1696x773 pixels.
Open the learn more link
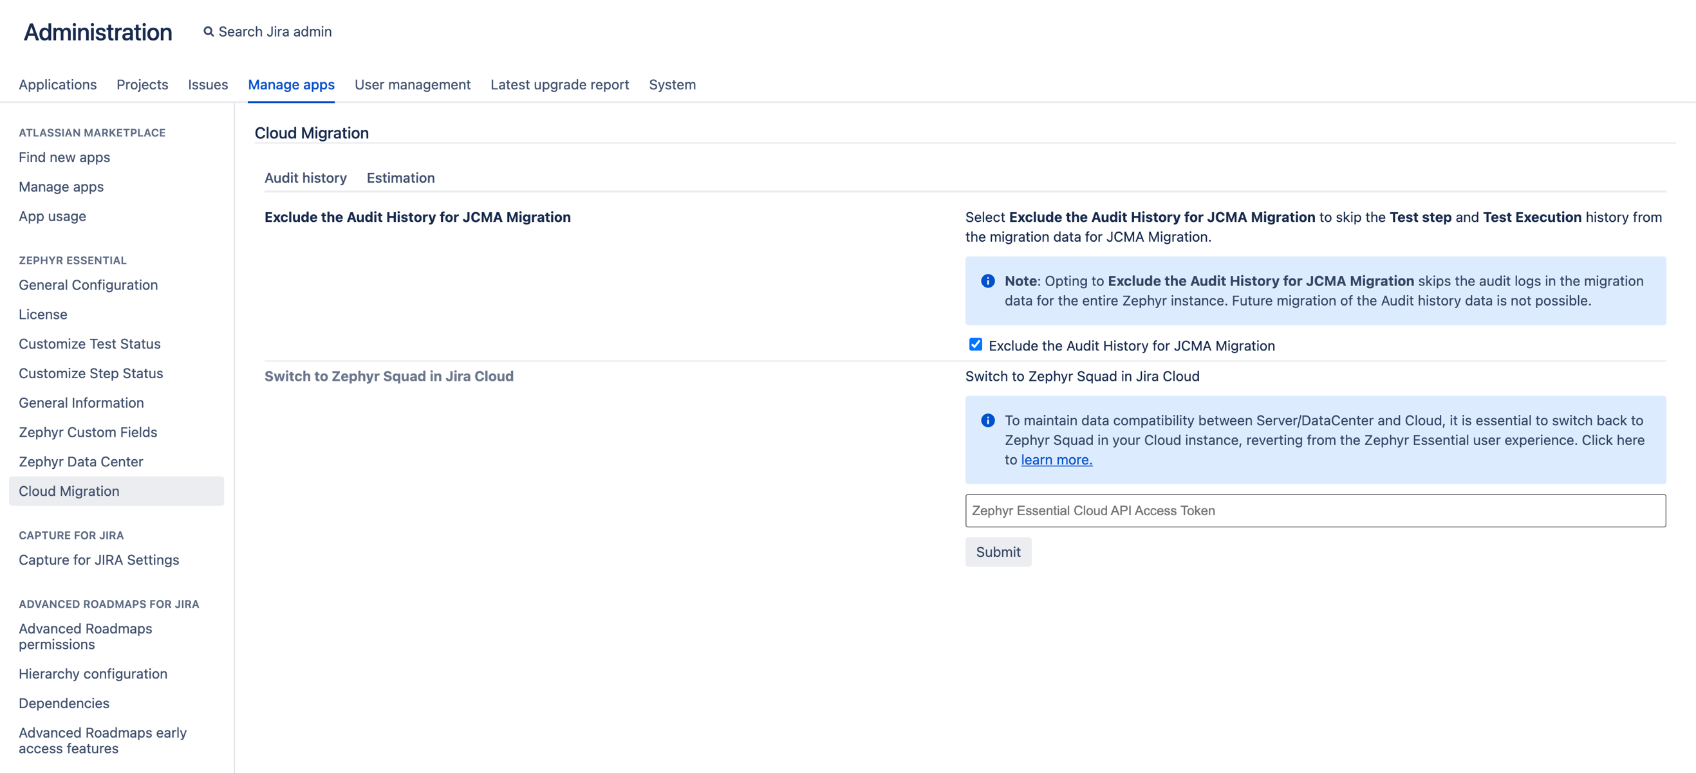click(x=1056, y=459)
